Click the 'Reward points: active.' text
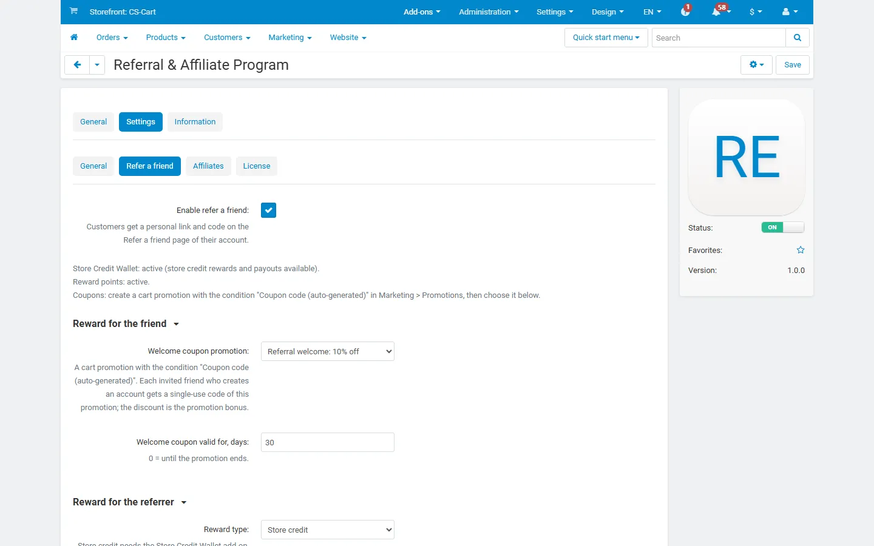The height and width of the screenshot is (546, 874). 111,282
